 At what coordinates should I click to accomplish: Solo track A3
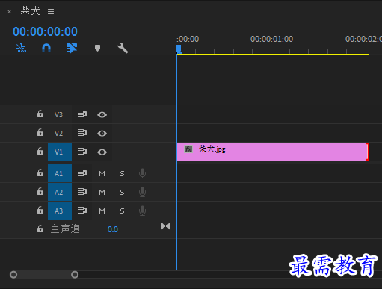122,211
